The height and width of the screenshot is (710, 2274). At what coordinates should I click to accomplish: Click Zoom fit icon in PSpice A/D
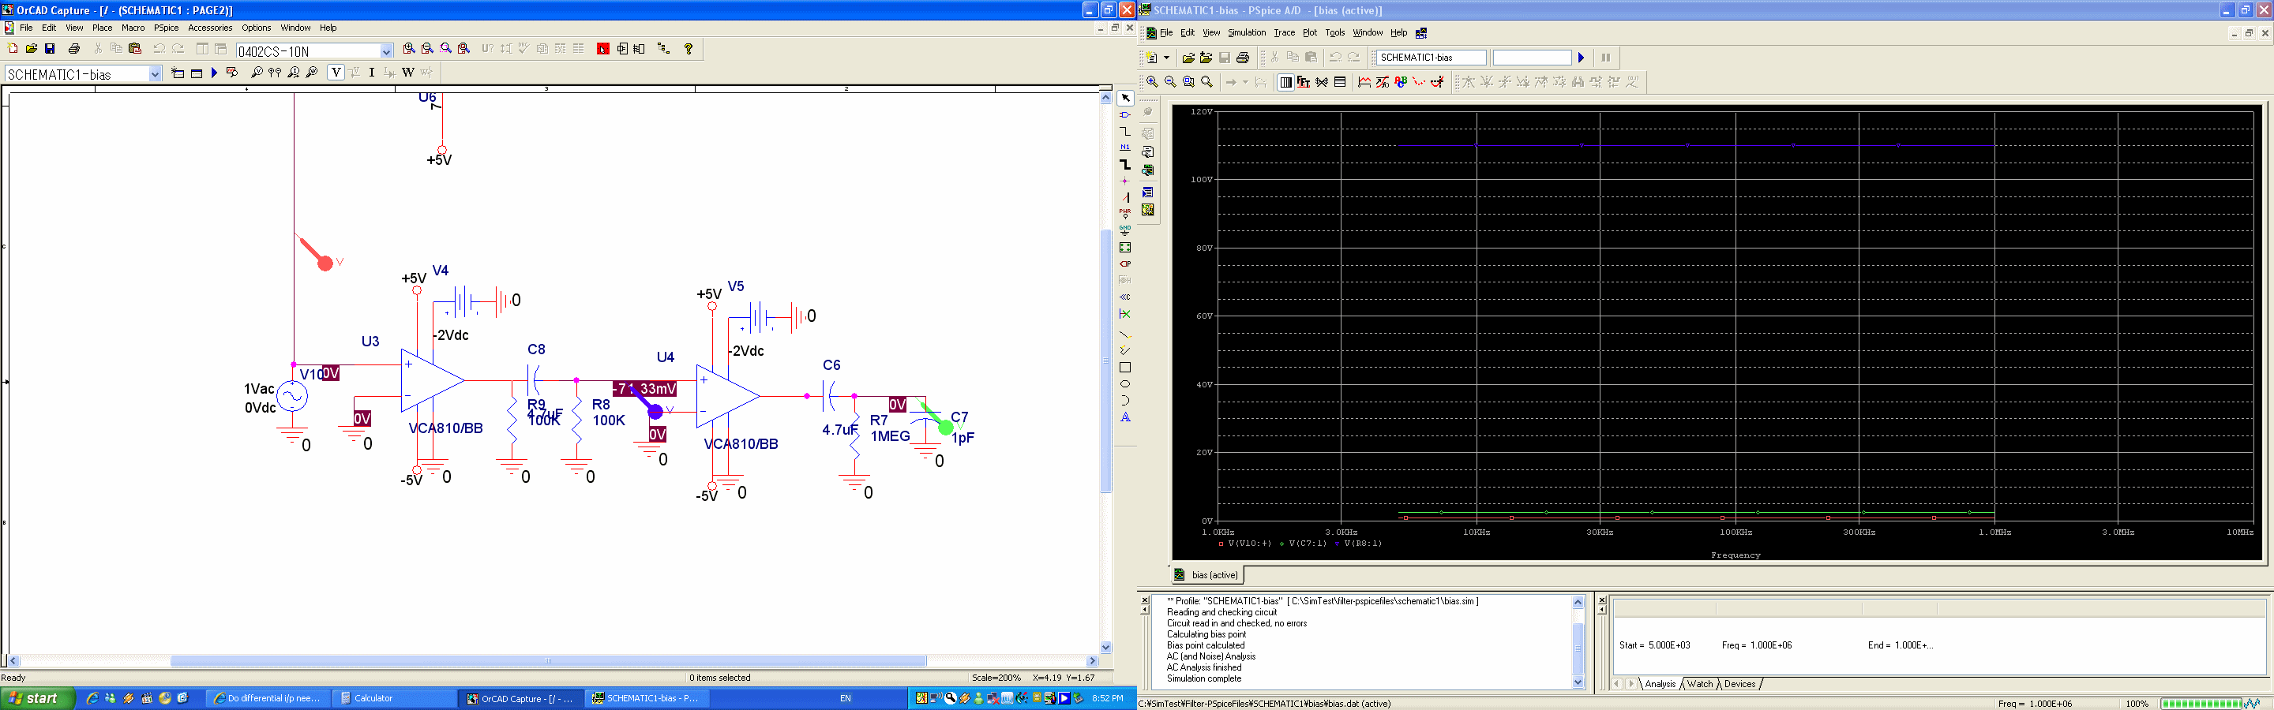pyautogui.click(x=1206, y=82)
